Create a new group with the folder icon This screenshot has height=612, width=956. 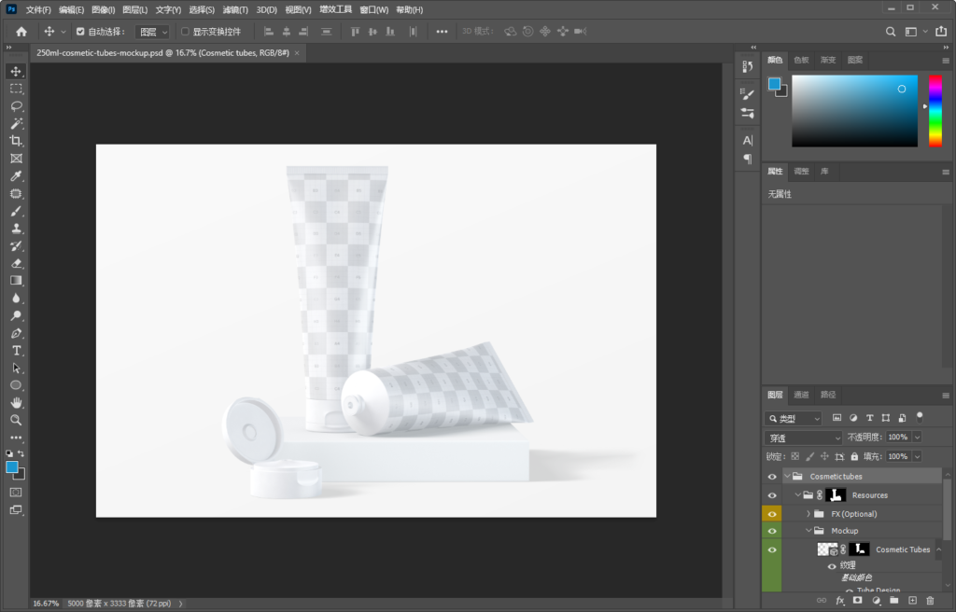pyautogui.click(x=893, y=601)
